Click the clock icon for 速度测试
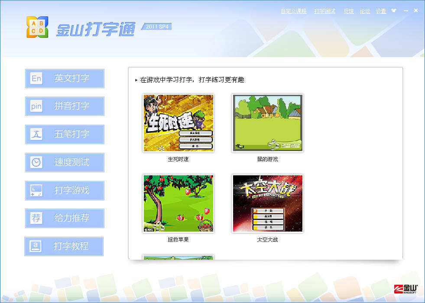This screenshot has width=425, height=303. 36,162
